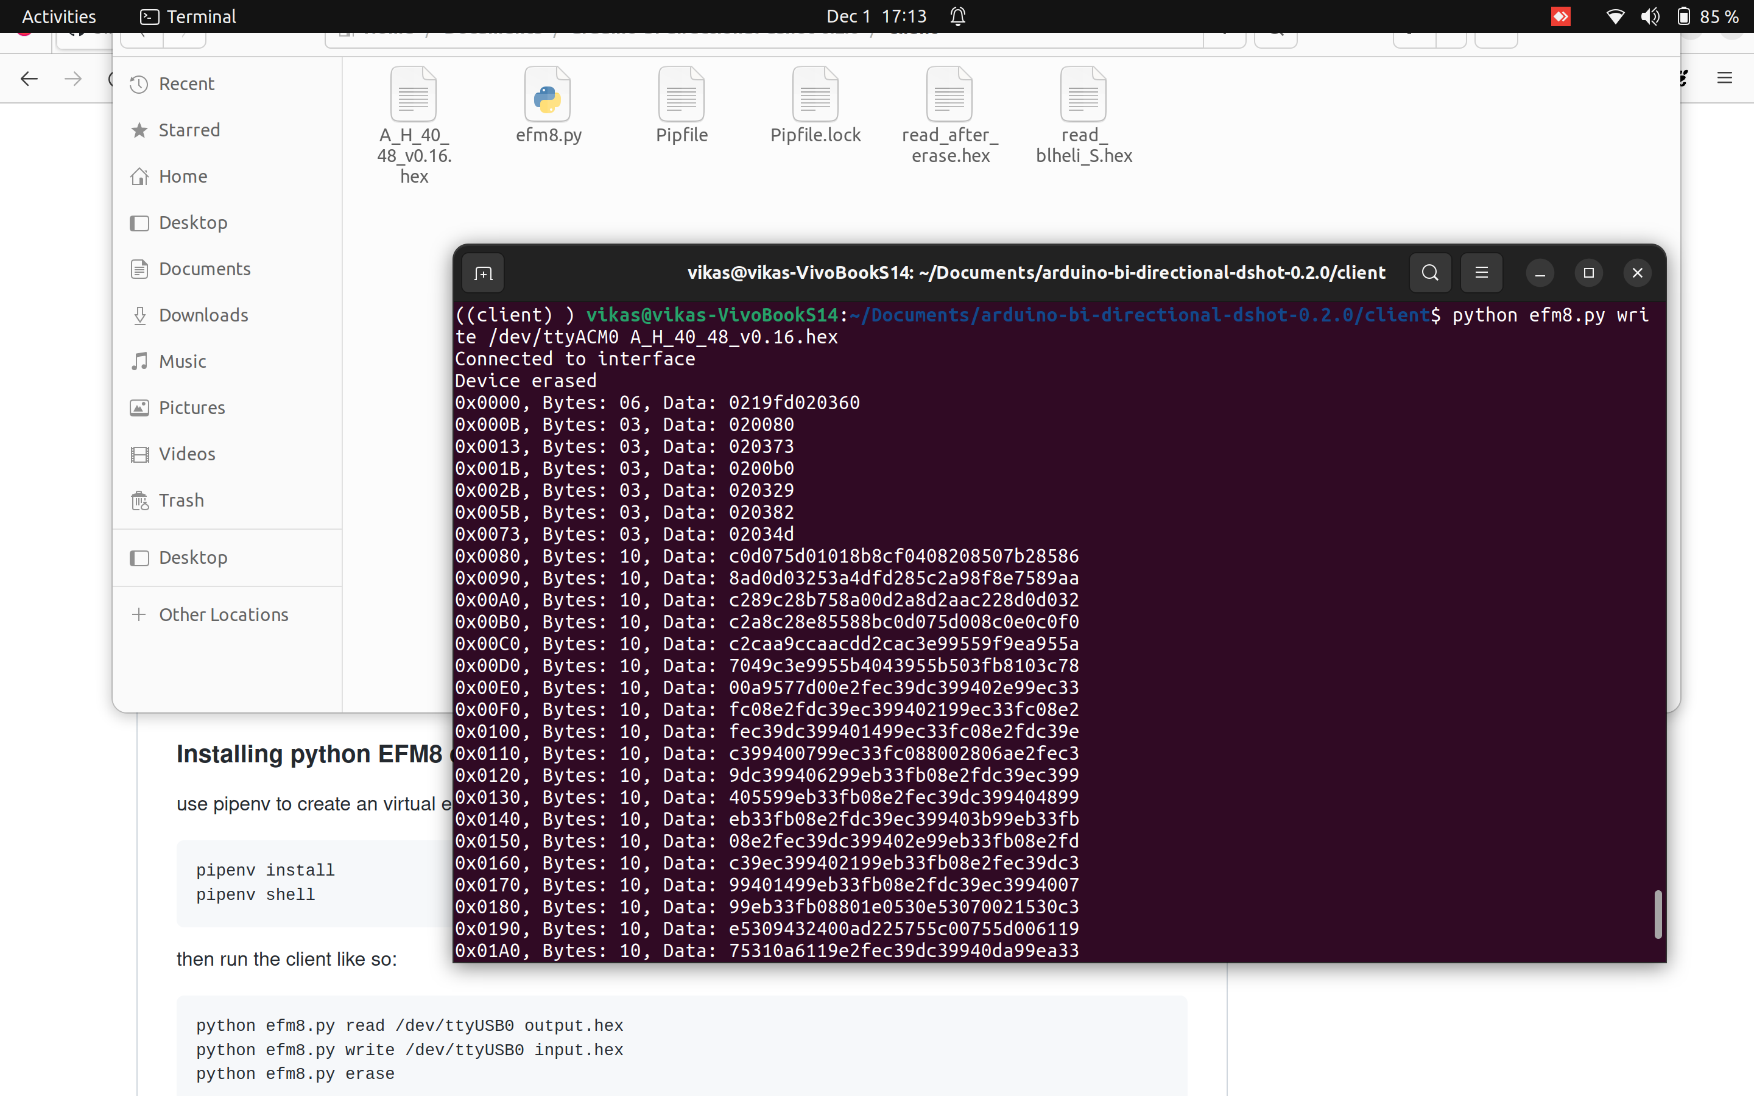The height and width of the screenshot is (1096, 1754).
Task: Expand Other Locations in the sidebar
Action: pyautogui.click(x=222, y=614)
